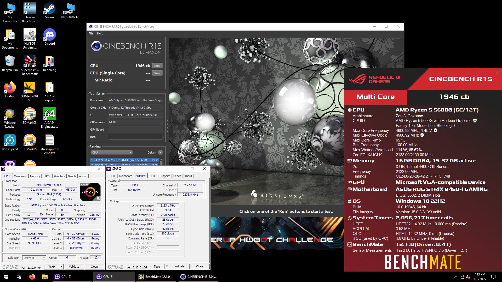Open the ranking CPU dropdown
The width and height of the screenshot is (502, 282).
pos(112,152)
